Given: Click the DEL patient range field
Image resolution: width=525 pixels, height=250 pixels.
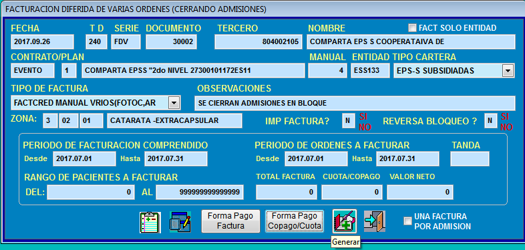Looking at the screenshot, I should (91, 192).
